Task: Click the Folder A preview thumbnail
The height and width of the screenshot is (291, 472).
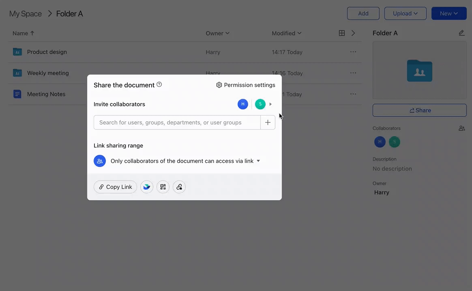Action: 420,71
